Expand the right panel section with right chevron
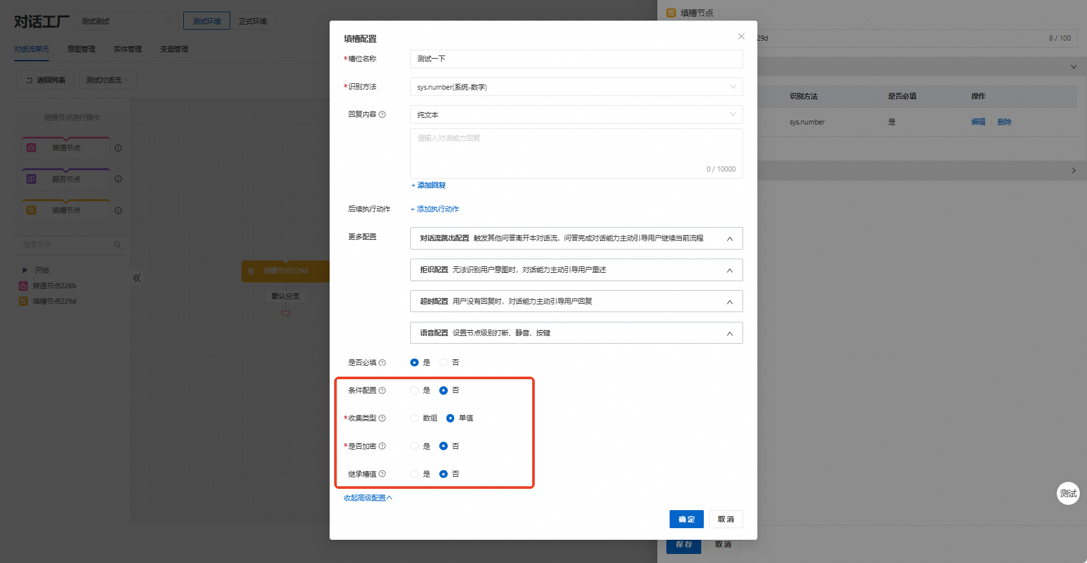The image size is (1087, 563). pyautogui.click(x=1073, y=170)
